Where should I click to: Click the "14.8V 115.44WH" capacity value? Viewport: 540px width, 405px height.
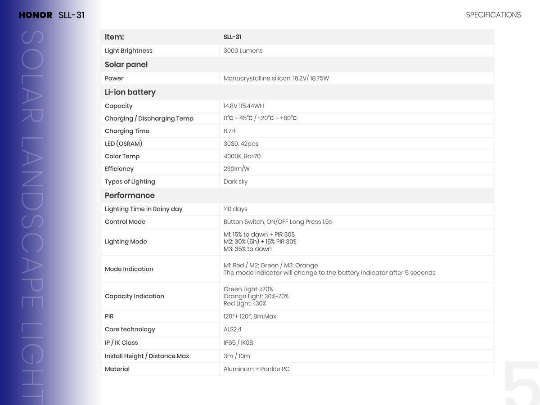pos(244,106)
